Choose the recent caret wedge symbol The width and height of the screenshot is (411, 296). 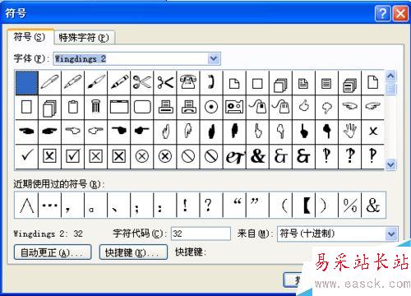click(x=26, y=205)
